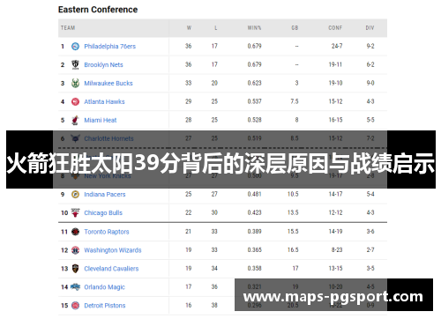The height and width of the screenshot is (319, 441).
Task: Sort by the CONF column header
Action: point(335,28)
